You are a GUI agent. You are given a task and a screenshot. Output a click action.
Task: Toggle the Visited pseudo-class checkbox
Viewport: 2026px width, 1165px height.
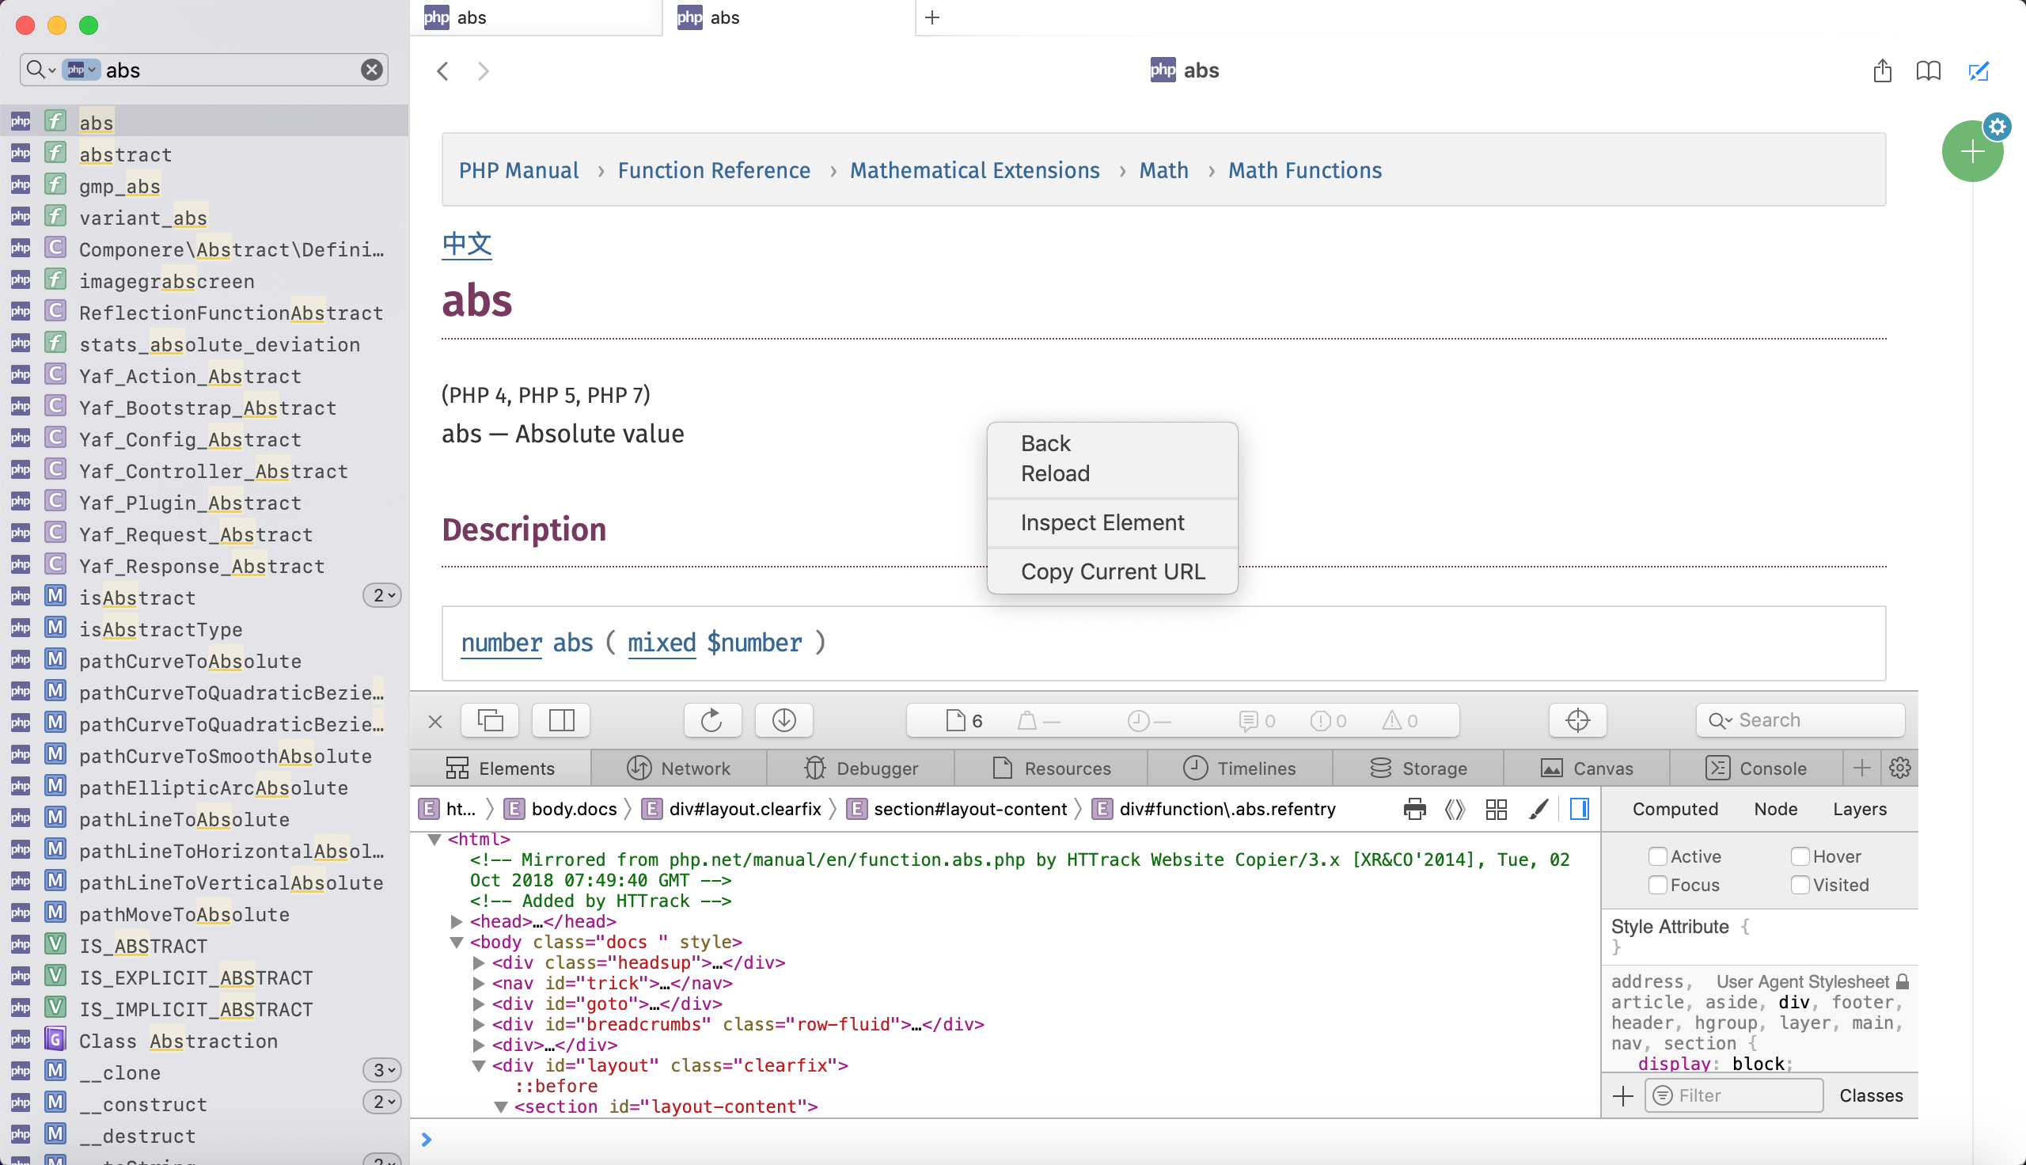(x=1800, y=885)
